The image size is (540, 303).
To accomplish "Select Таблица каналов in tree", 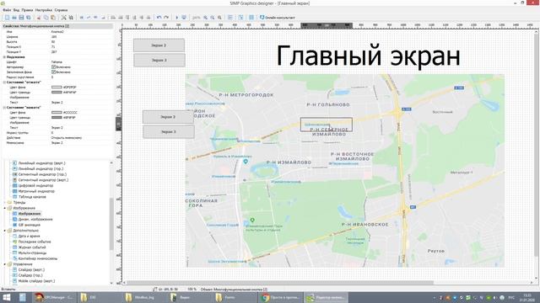I will tap(32, 197).
